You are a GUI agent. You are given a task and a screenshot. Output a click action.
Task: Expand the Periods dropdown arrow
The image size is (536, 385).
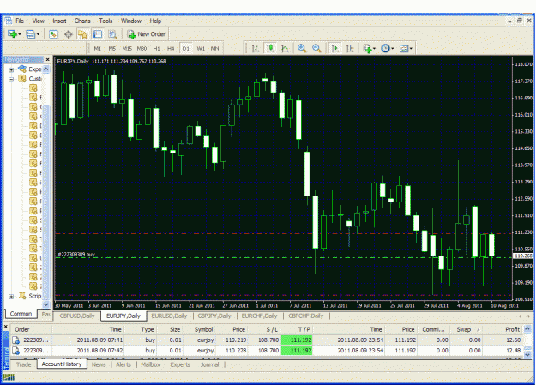393,49
